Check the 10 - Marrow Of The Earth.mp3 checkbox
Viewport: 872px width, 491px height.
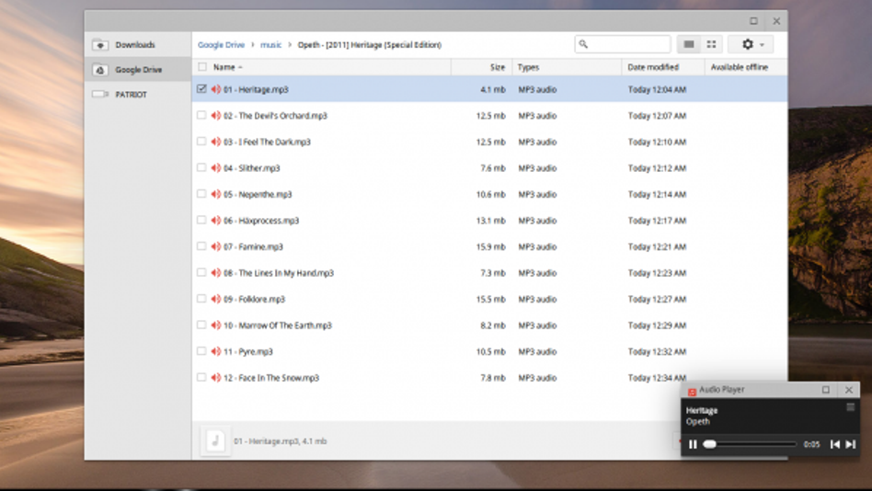201,325
